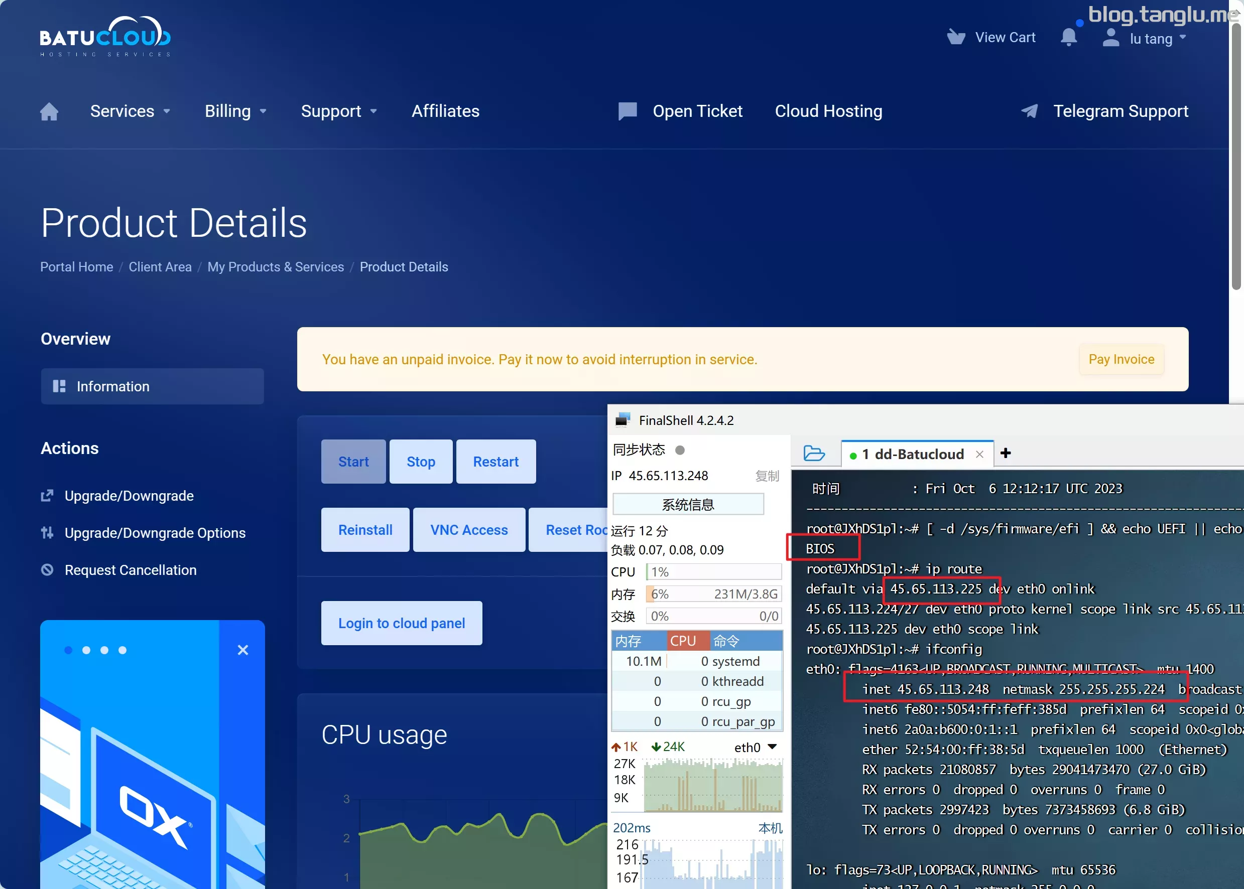Open My Products & Services breadcrumb

276,266
